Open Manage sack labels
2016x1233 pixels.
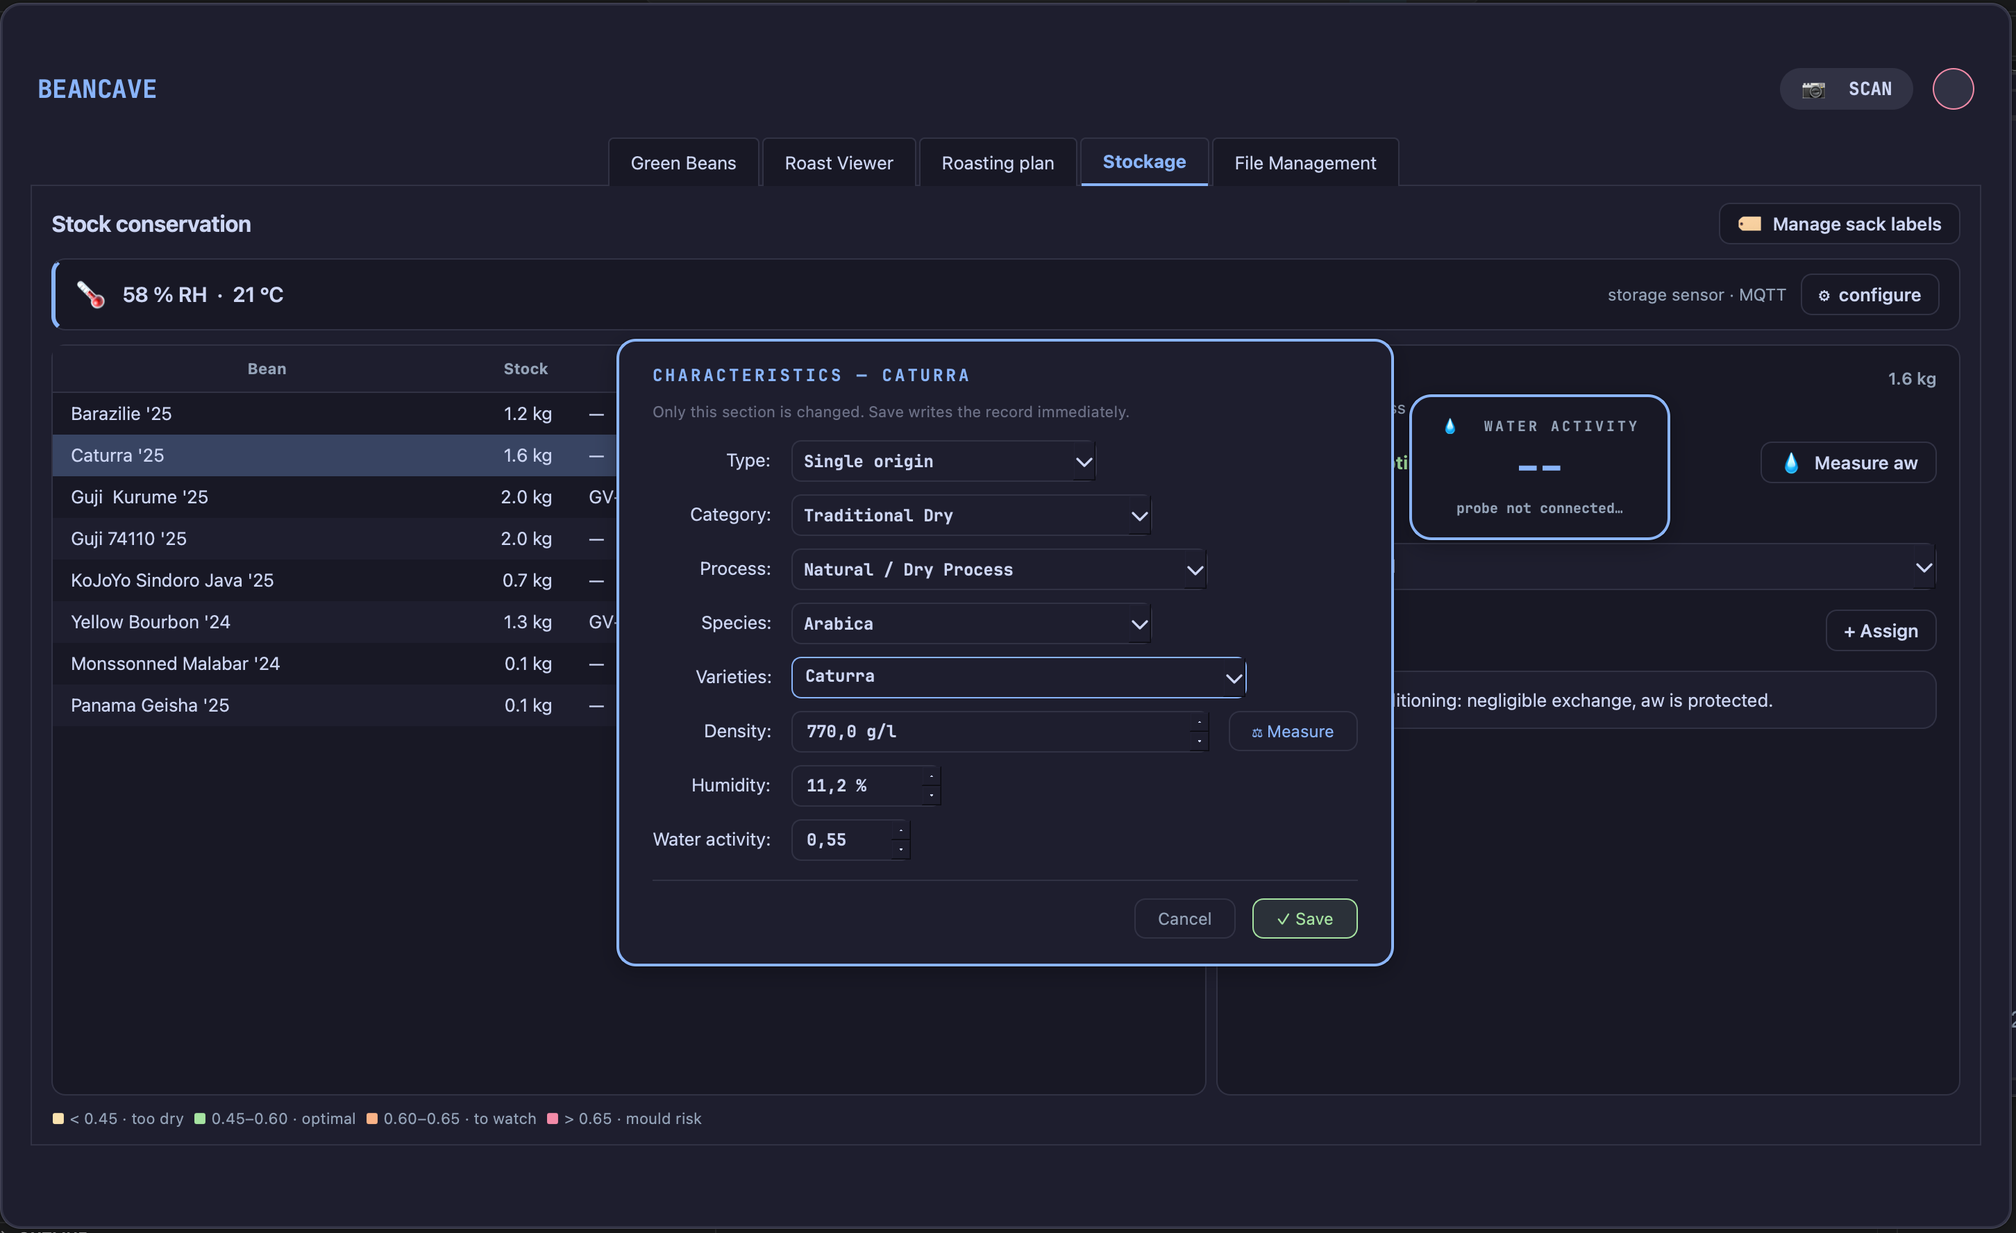pyautogui.click(x=1839, y=224)
